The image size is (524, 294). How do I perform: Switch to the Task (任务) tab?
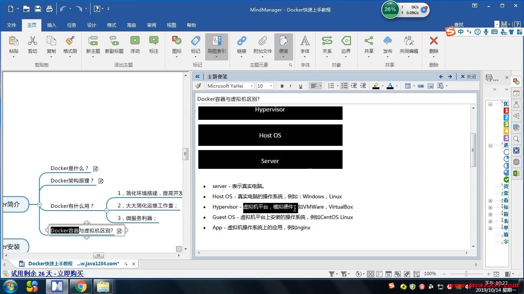(x=72, y=25)
